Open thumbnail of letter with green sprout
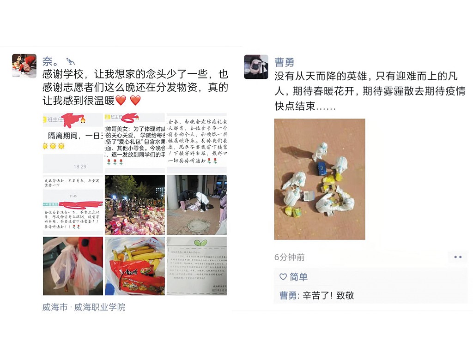The height and width of the screenshot is (352, 473). [x=197, y=266]
